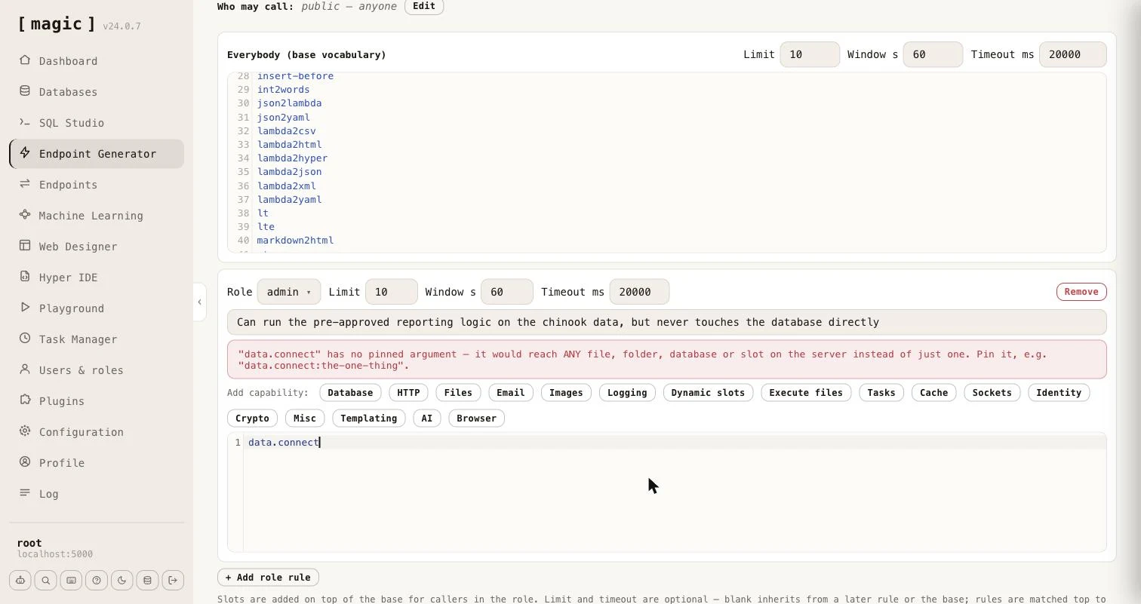Click the search magnifier icon

pyautogui.click(x=46, y=581)
